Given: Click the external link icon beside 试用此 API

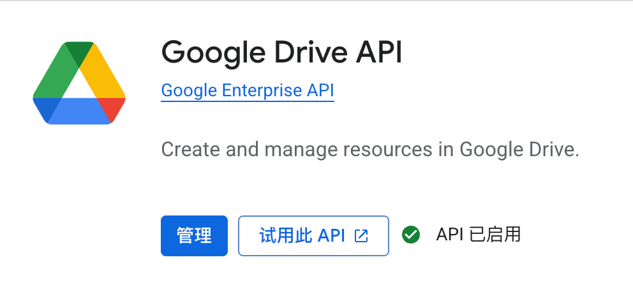Looking at the screenshot, I should (361, 236).
